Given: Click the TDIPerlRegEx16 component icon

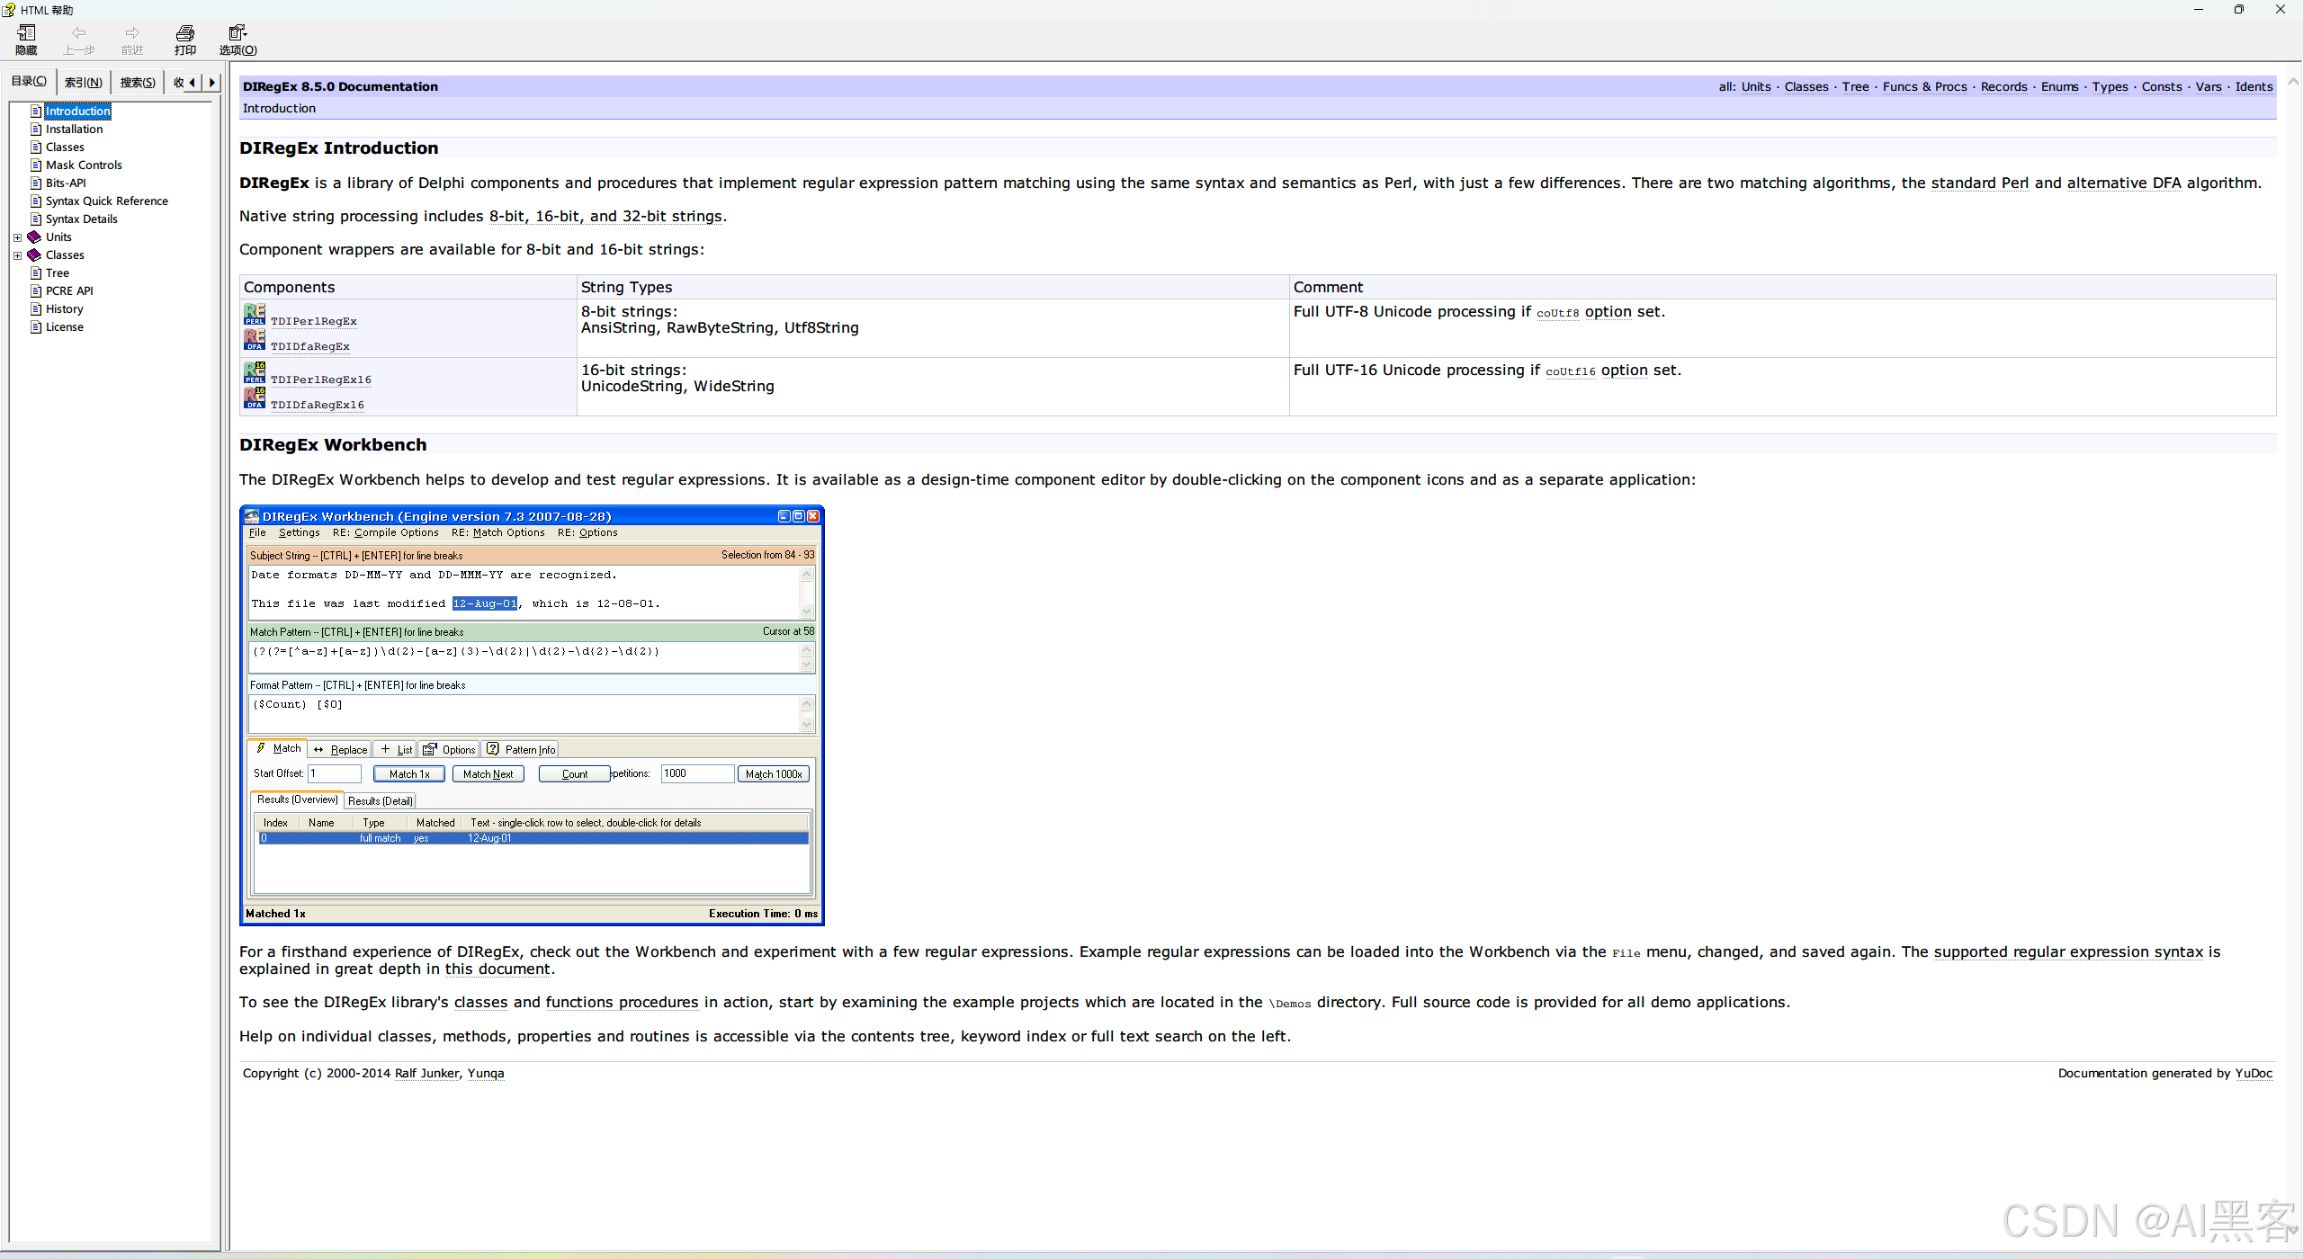Looking at the screenshot, I should click(x=254, y=373).
